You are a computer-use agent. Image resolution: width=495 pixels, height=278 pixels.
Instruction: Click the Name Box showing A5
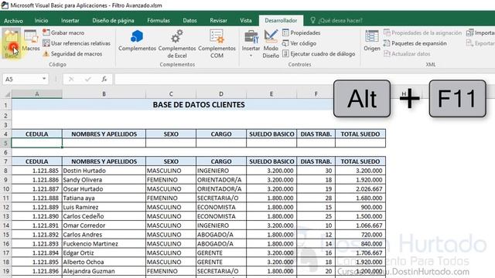coord(22,79)
